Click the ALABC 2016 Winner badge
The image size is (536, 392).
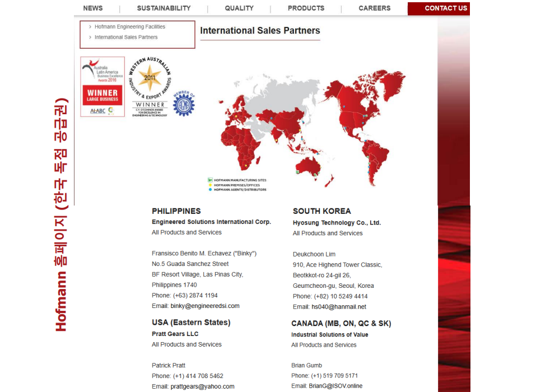pos(102,87)
